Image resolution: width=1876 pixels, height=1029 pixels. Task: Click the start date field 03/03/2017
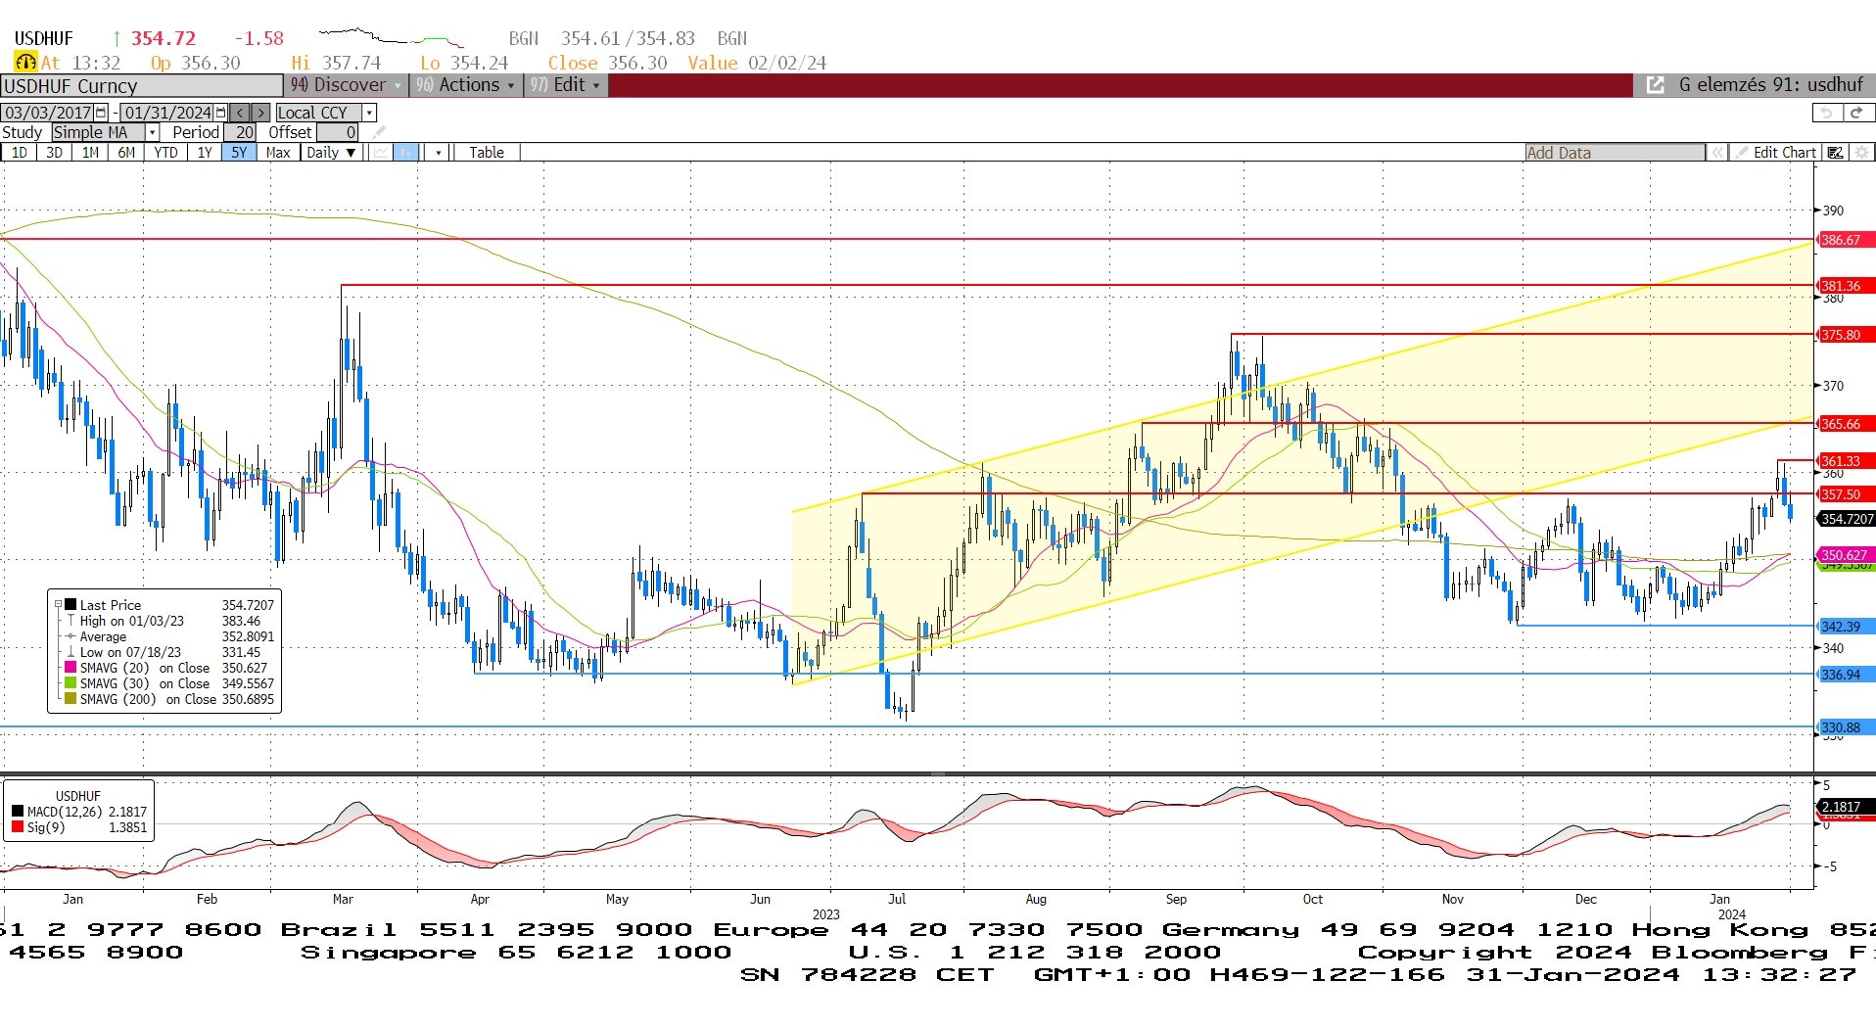48,113
